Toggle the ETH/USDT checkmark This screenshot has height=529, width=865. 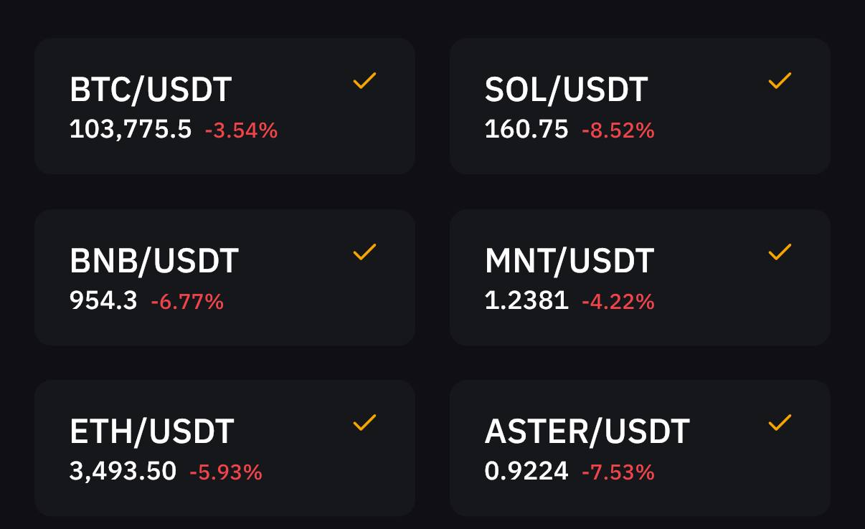coord(364,422)
